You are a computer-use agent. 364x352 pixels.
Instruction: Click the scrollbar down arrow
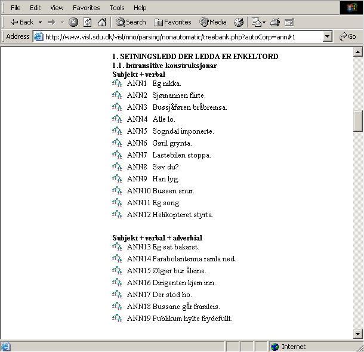pyautogui.click(x=358, y=334)
